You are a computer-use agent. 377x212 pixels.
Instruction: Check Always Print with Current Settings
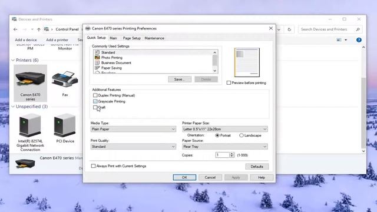tap(93, 166)
